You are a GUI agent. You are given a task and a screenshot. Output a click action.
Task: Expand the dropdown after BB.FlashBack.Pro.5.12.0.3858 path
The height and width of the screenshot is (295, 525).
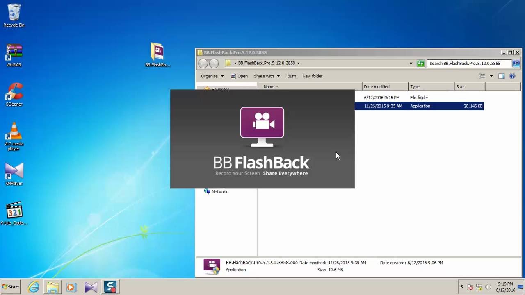pyautogui.click(x=298, y=63)
